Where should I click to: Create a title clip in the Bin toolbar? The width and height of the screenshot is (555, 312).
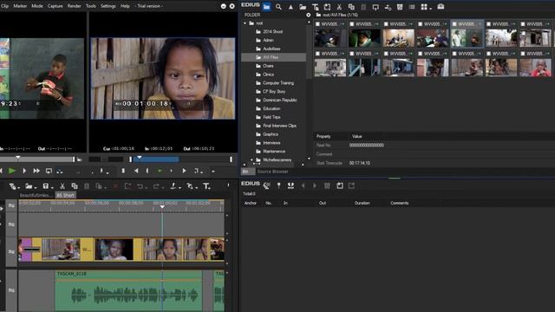click(x=315, y=7)
